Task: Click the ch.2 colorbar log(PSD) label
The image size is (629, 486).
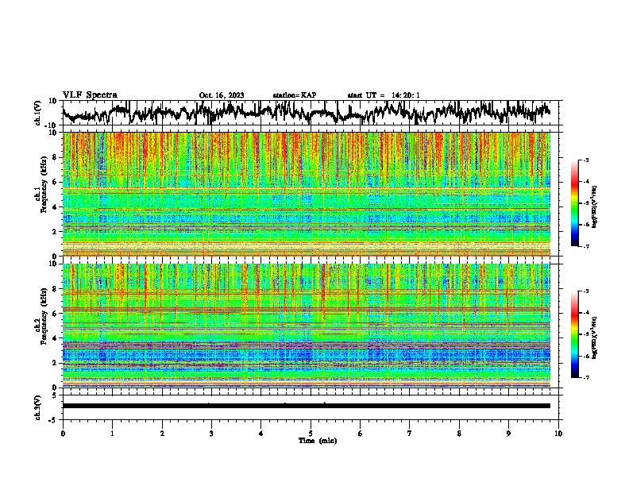Action: coord(594,337)
